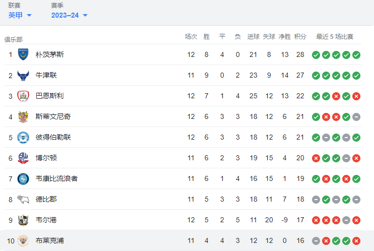Screen dimensions: 374x251
Task: Click the 彼得伯勒联 round blue badge
Action: [x=23, y=138]
